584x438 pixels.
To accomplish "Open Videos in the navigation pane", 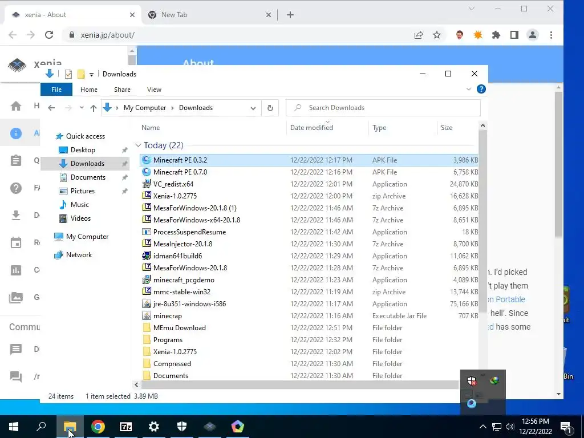I will click(80, 218).
